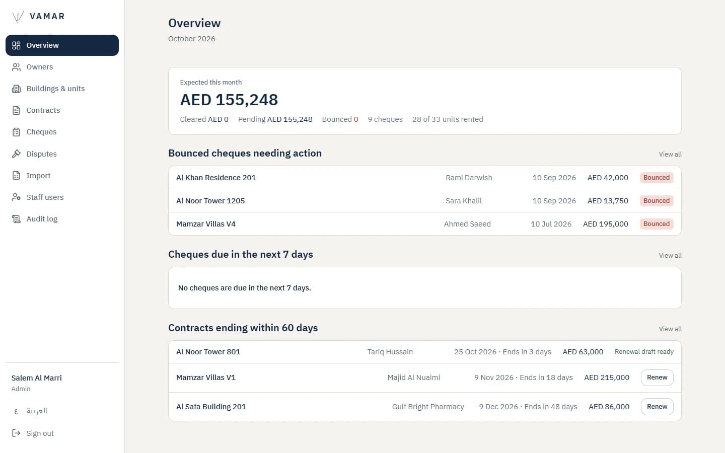The image size is (725, 453).
Task: Click the Arabic language letter icon
Action: coord(16,411)
